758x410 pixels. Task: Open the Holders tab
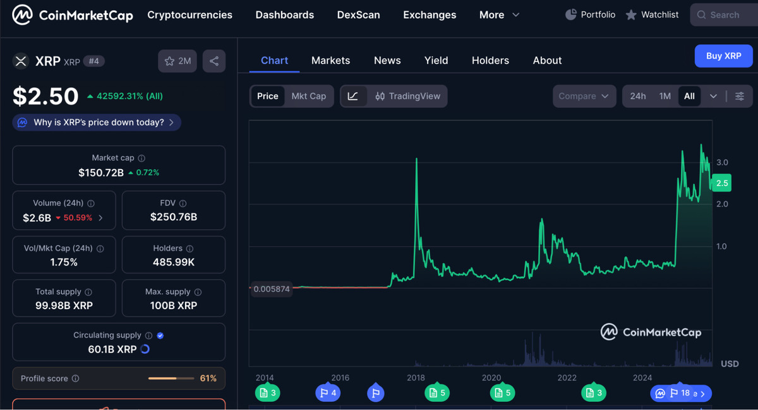490,61
